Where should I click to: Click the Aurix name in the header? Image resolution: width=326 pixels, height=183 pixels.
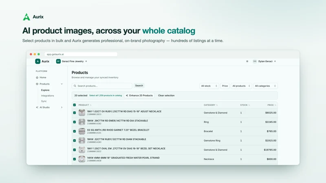(45, 61)
